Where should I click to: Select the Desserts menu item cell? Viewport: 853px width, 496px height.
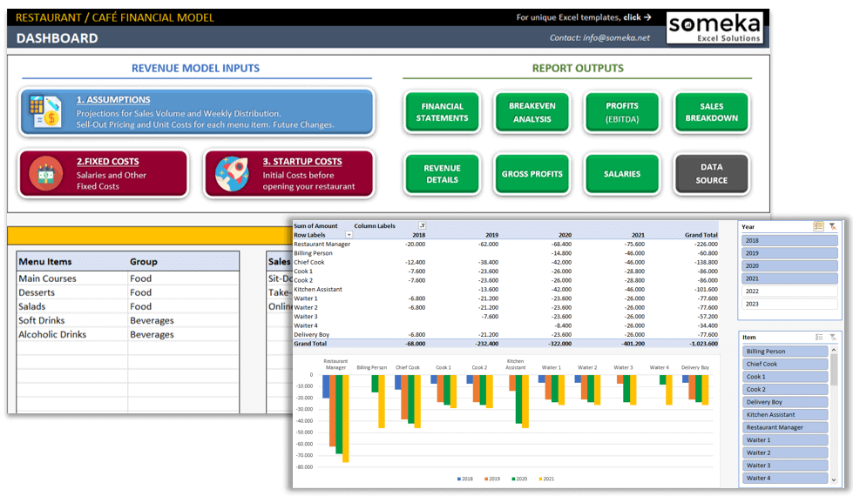click(72, 292)
